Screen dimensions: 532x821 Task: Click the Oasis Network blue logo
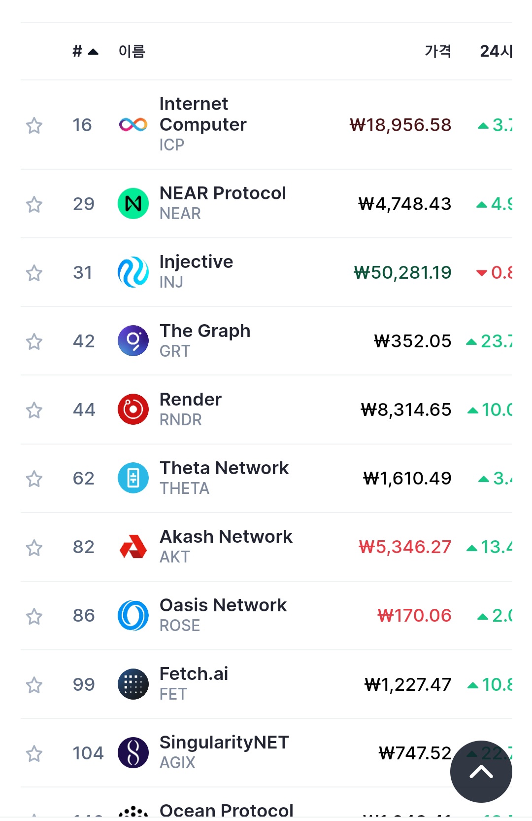[x=133, y=616]
